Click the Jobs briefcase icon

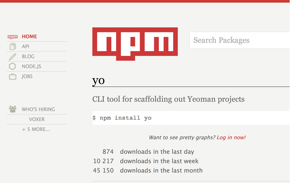click(x=13, y=77)
